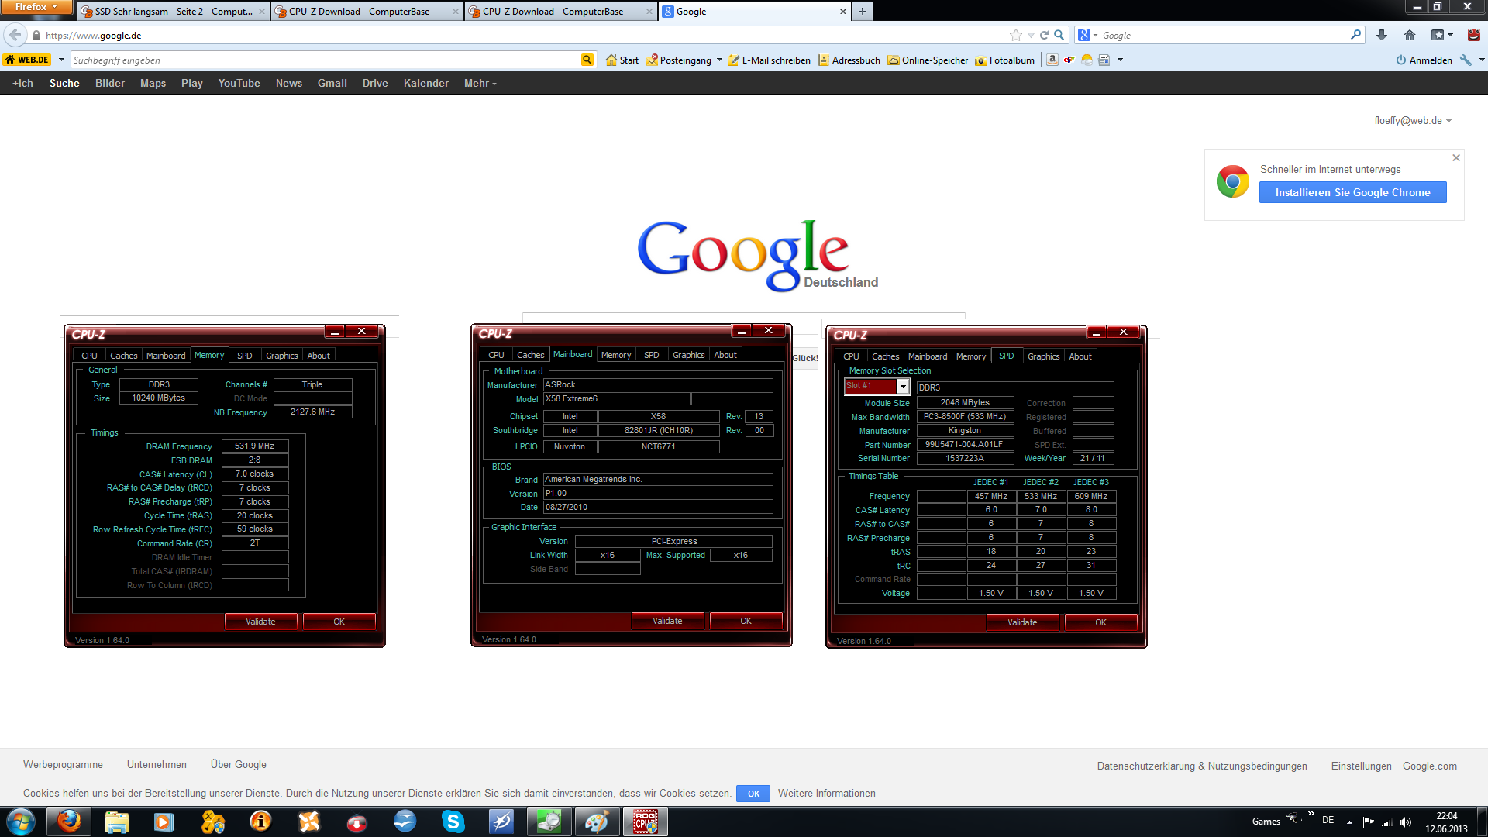Click the orange info circle taskbar icon
Screen dimensions: 1488x837
pyautogui.click(x=260, y=821)
